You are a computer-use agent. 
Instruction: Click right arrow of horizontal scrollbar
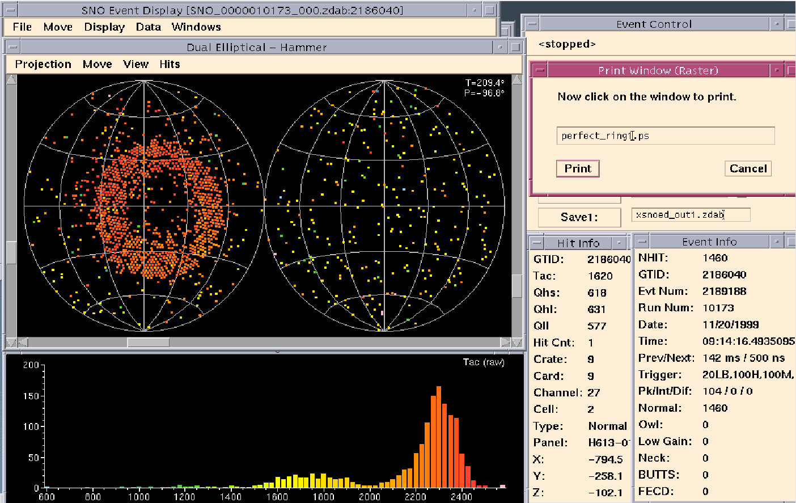click(506, 343)
